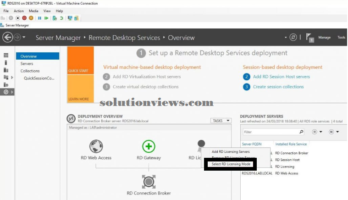
Task: Open the navigation history dropdown arrow
Action: point(24,37)
